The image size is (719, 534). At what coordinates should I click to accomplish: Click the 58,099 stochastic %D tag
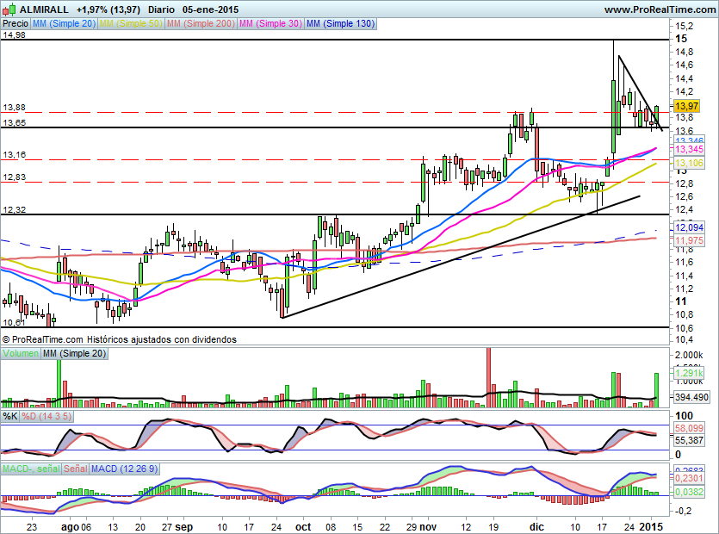689,428
